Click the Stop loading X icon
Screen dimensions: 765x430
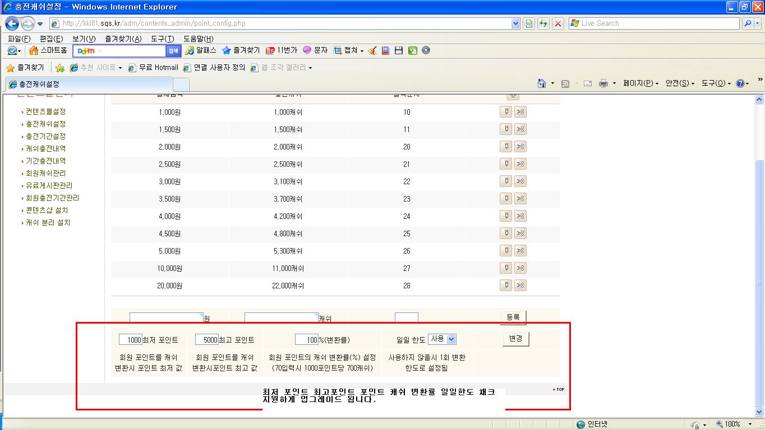[558, 24]
